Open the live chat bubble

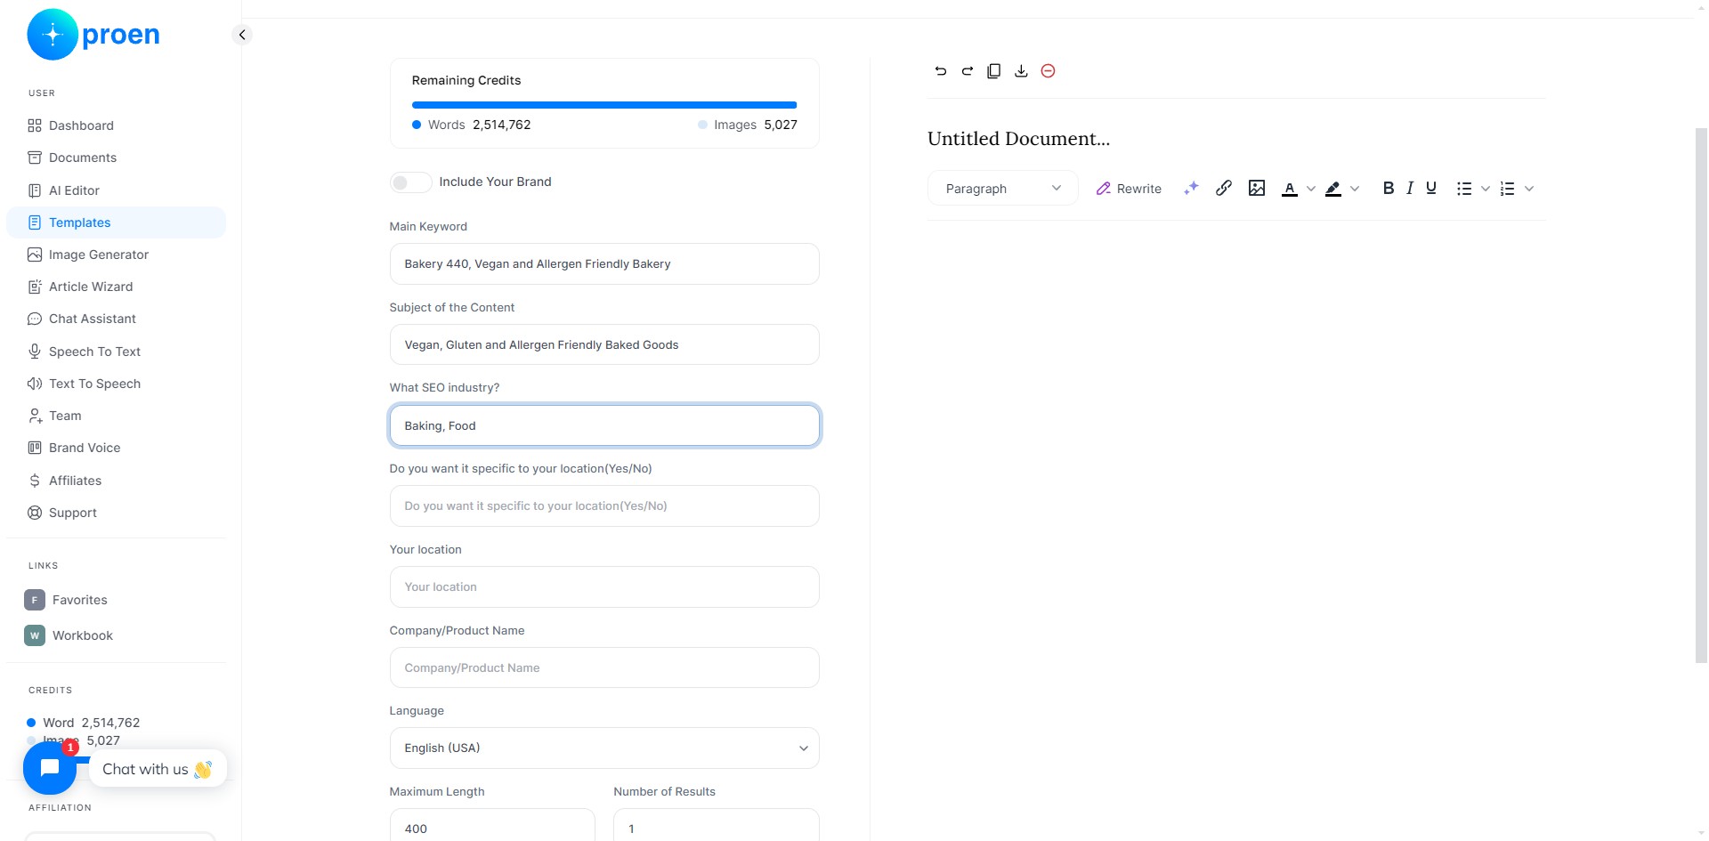tap(50, 768)
